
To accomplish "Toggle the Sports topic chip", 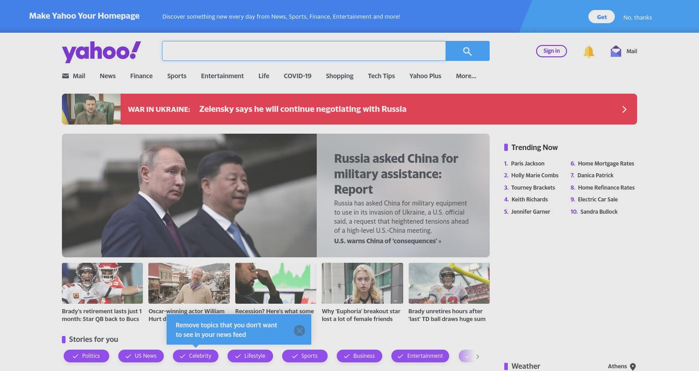I will [x=305, y=356].
